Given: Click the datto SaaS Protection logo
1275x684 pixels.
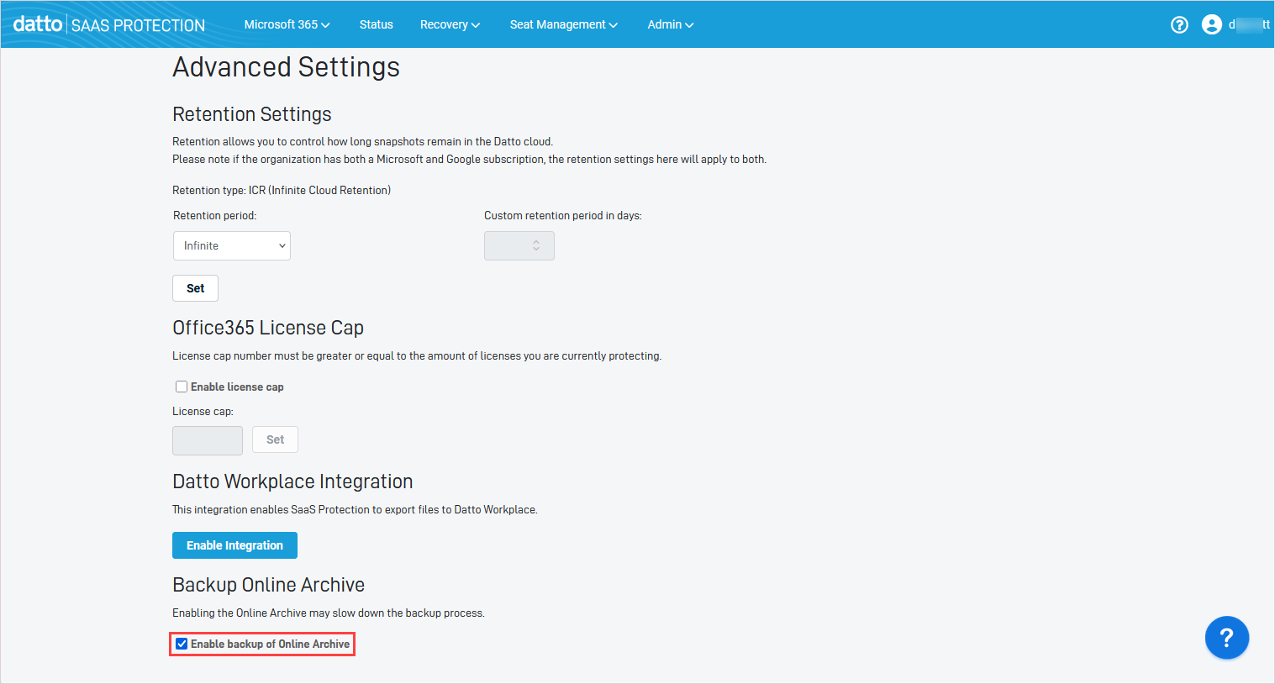Looking at the screenshot, I should coord(109,24).
